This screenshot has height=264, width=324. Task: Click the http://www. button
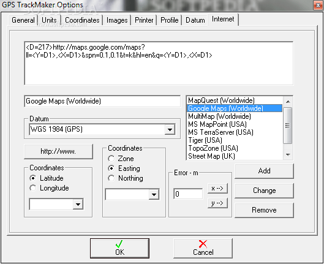58,152
